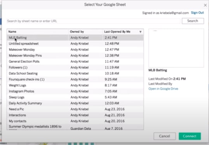
Task: Click the sheet preview thumbnail
Action: [x=176, y=48]
